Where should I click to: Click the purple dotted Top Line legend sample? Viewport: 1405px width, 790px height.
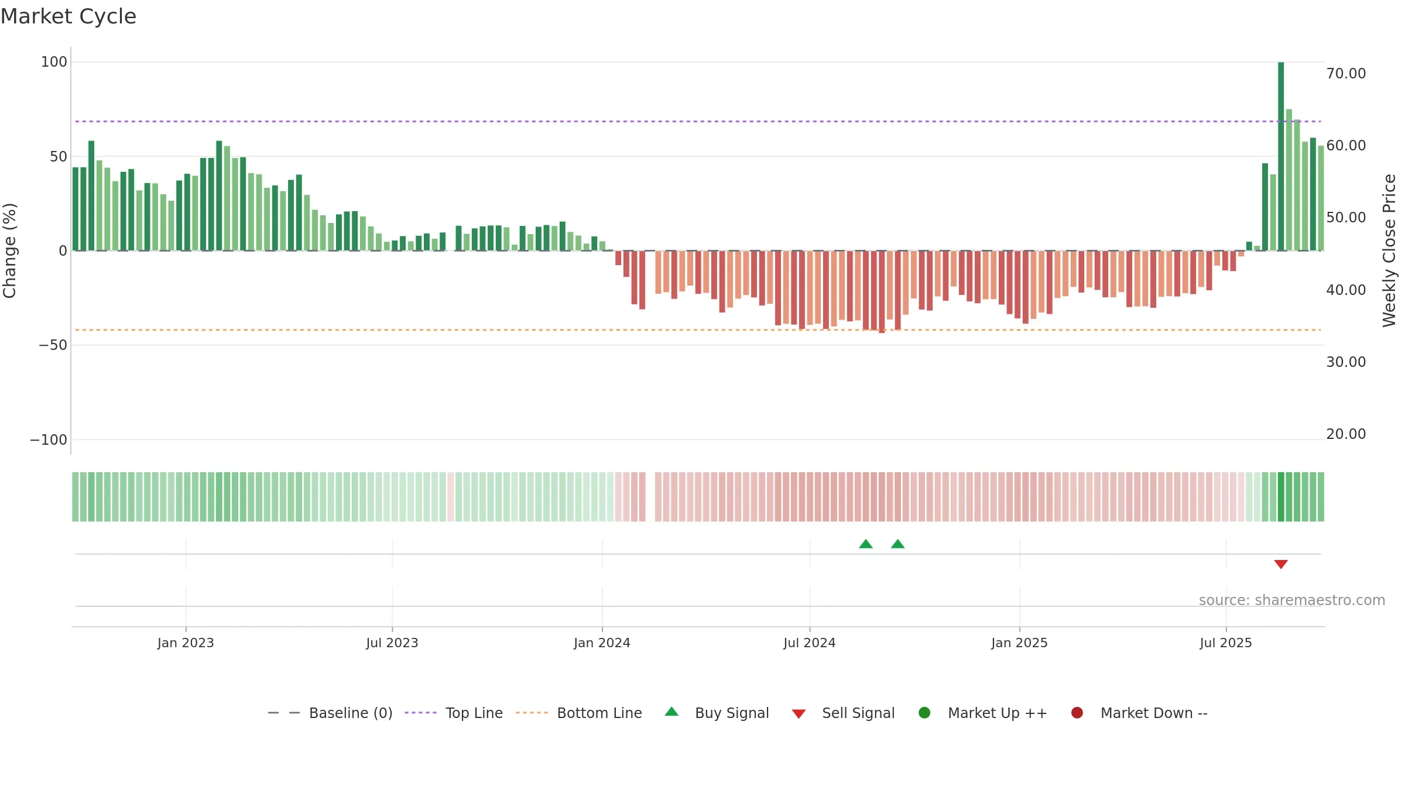click(420, 713)
